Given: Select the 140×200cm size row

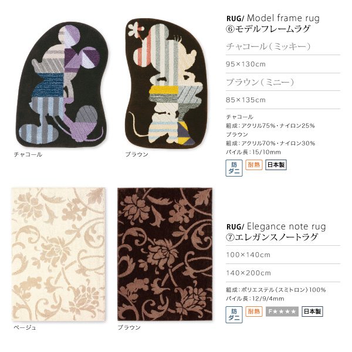Looking at the screenshot, I should tap(283, 273).
